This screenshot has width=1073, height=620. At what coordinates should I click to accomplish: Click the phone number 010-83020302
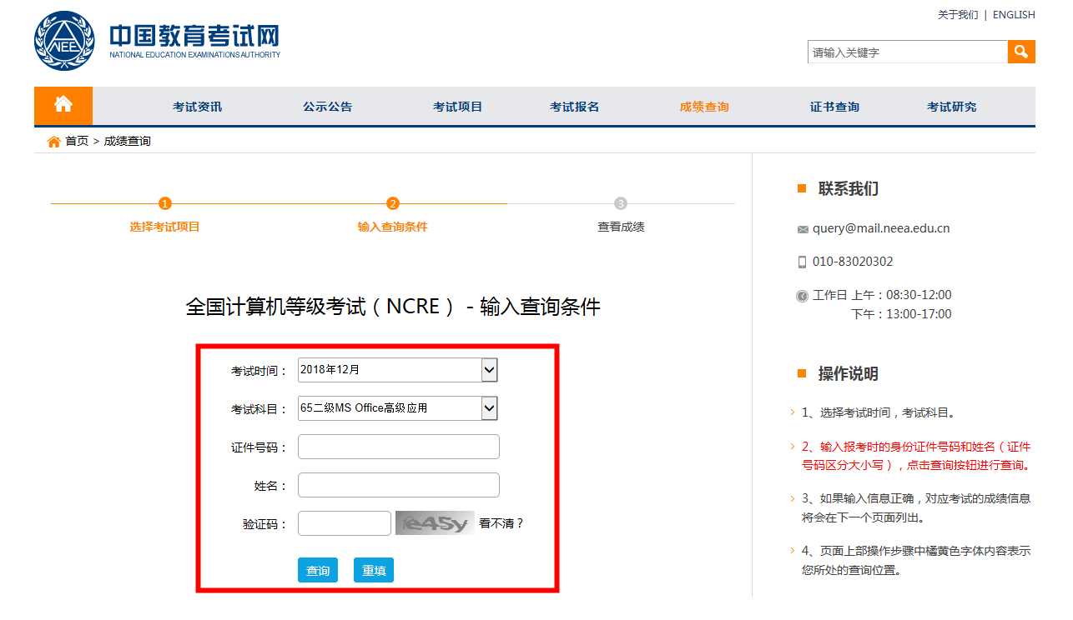tap(853, 262)
